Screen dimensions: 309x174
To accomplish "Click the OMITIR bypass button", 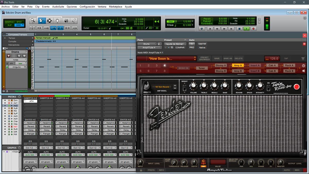I will tap(202, 44).
